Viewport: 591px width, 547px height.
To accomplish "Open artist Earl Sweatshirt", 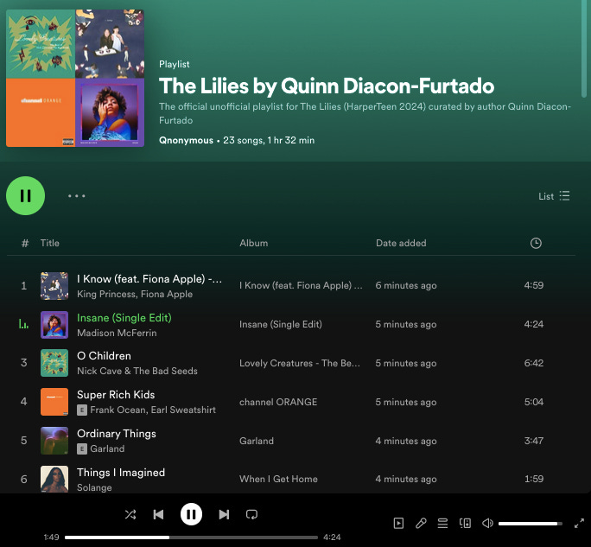I will (x=183, y=410).
